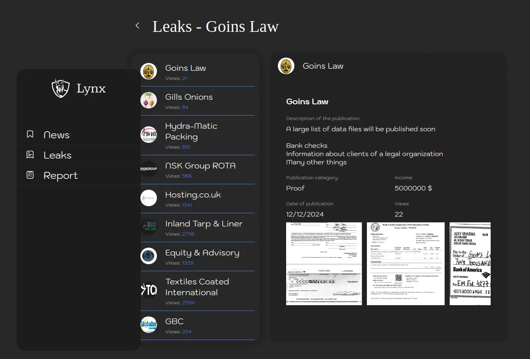Open the middle invoice image thumbnail
The width and height of the screenshot is (530, 359).
[x=405, y=264]
